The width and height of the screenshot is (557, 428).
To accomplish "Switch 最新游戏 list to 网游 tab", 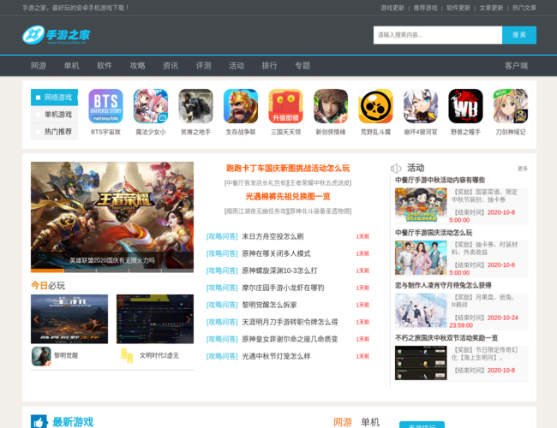I will click(x=343, y=422).
